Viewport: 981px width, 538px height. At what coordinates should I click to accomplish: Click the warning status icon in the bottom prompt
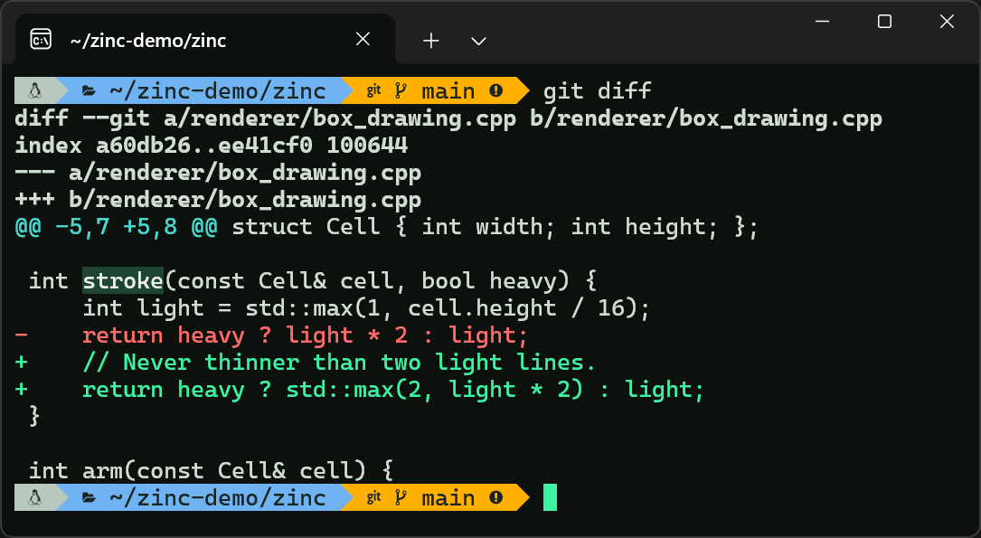click(496, 498)
